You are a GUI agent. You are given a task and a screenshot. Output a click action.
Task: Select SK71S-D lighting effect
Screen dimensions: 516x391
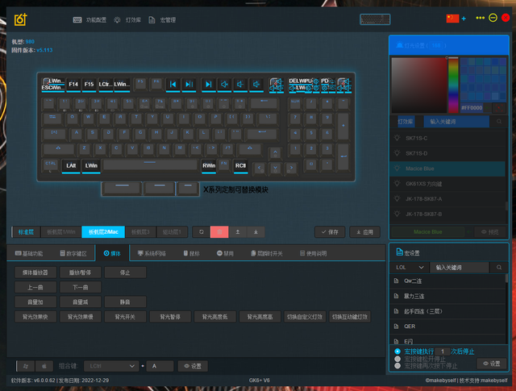pos(448,153)
